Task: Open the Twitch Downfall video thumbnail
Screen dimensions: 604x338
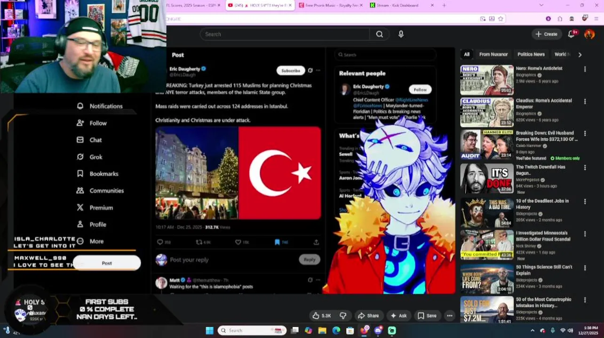Action: point(487,178)
